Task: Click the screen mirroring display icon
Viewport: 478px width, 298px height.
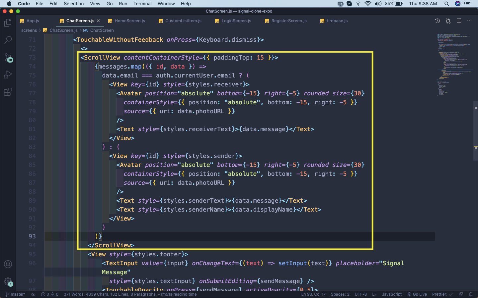Action: click(x=341, y=4)
